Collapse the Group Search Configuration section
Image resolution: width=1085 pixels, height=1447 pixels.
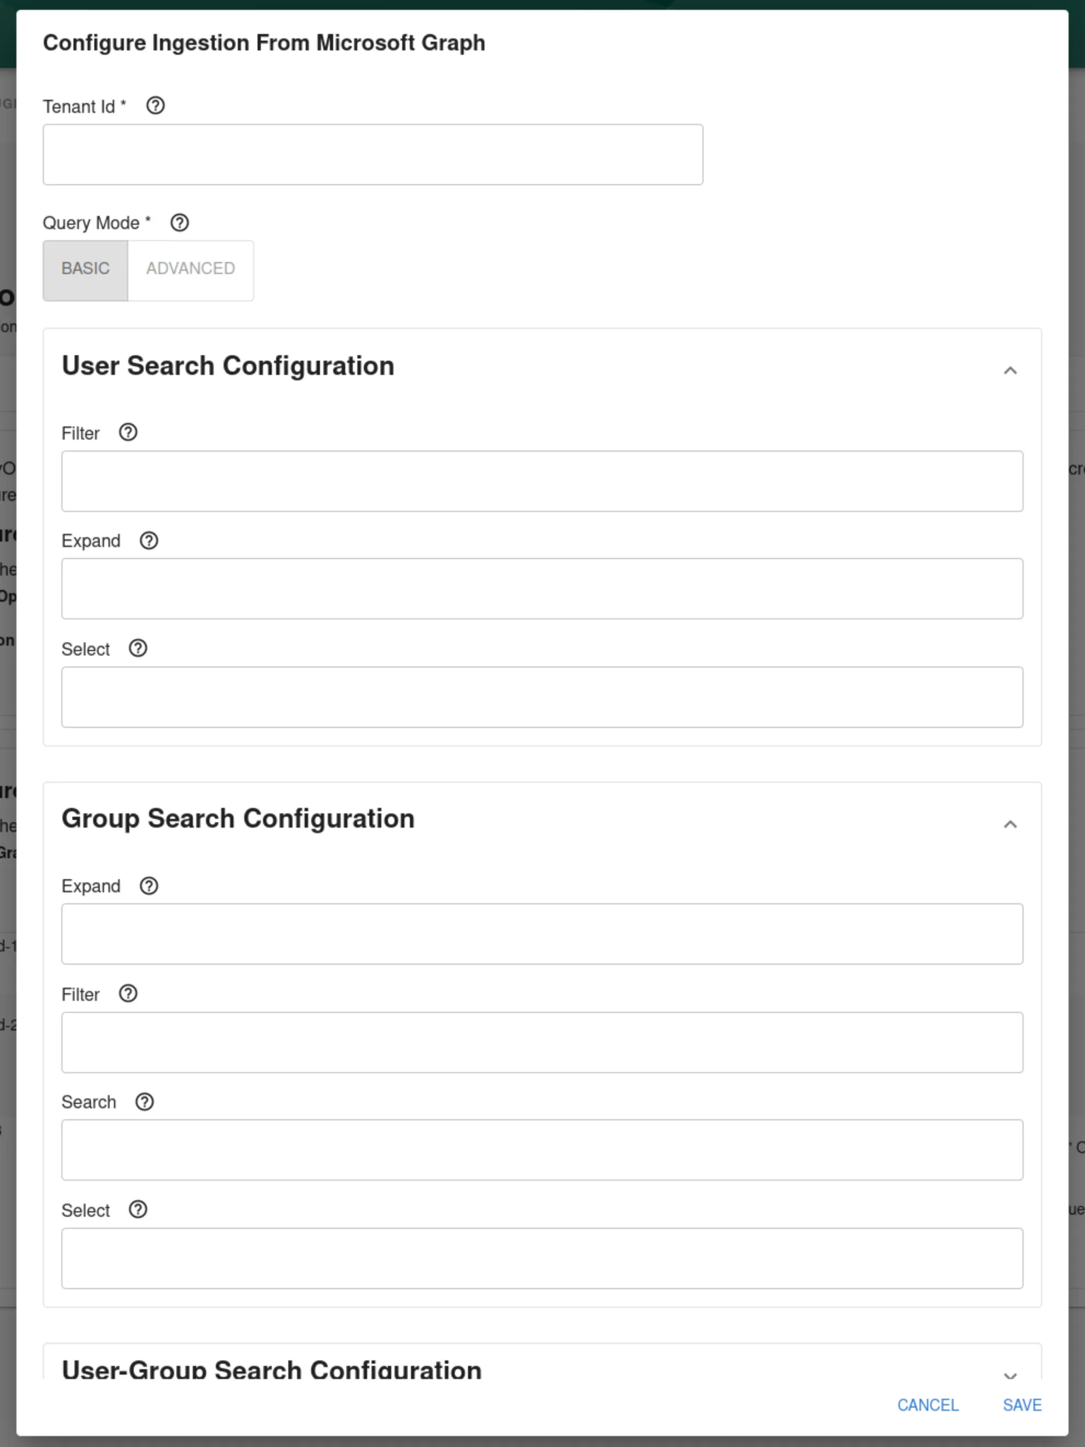pyautogui.click(x=1010, y=824)
